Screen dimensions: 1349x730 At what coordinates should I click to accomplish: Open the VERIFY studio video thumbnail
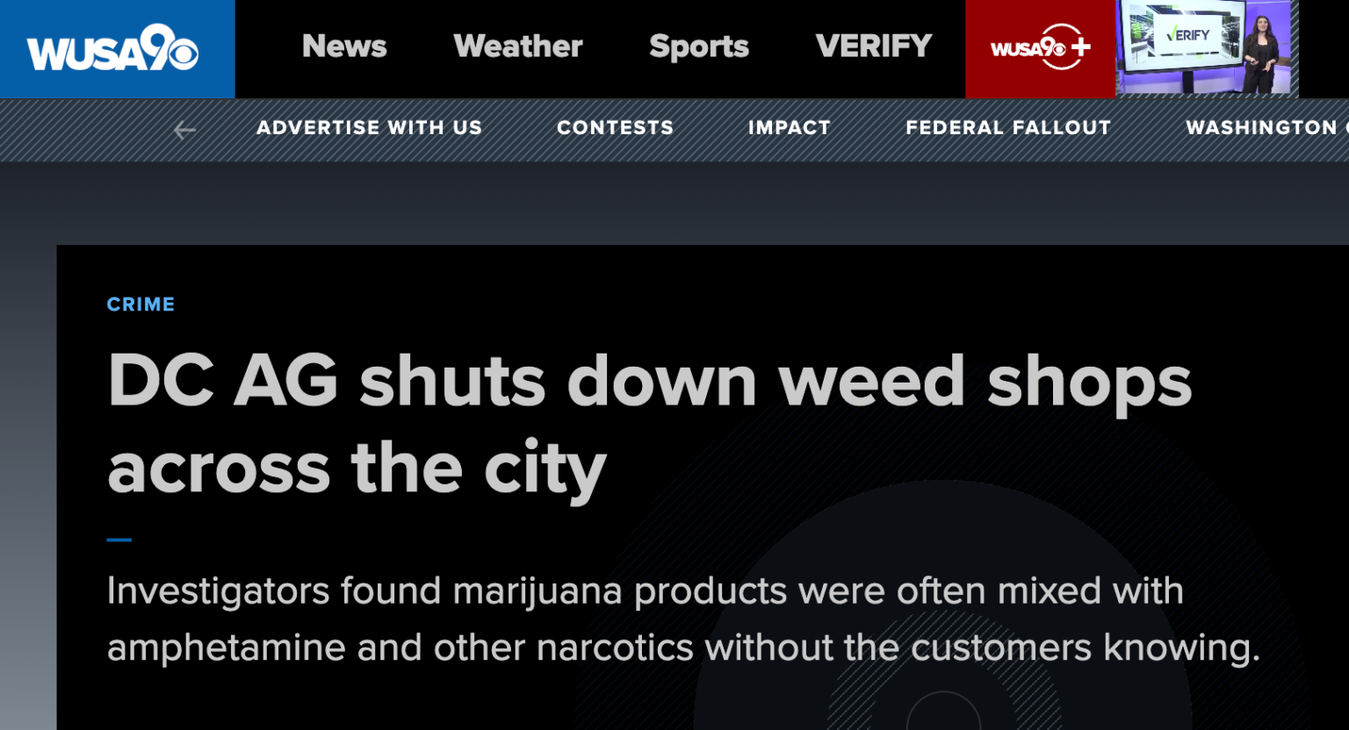[x=1207, y=48]
